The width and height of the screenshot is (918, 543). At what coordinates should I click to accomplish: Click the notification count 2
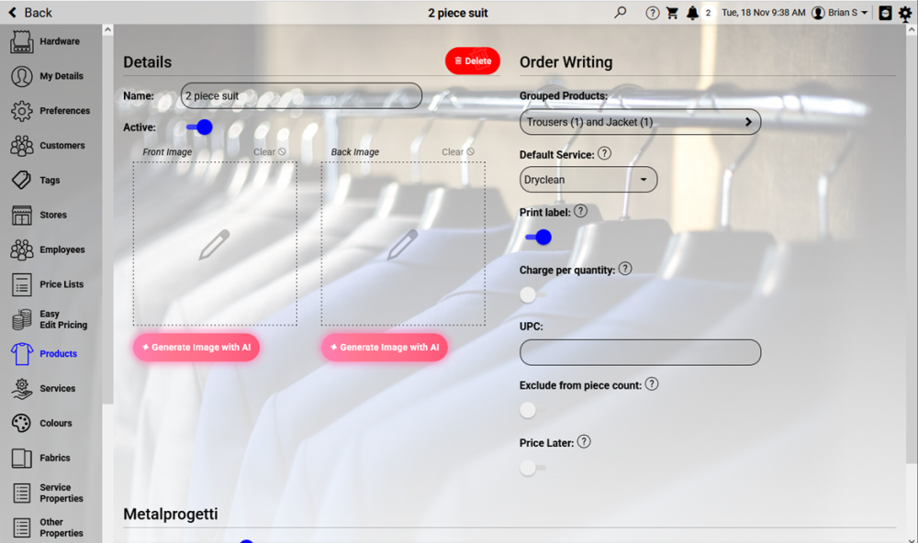click(x=708, y=13)
